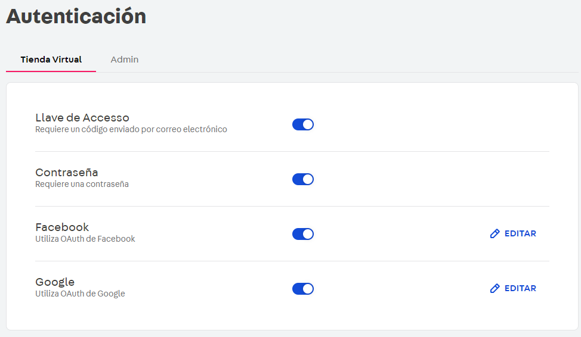
Task: Switch to the Admin tab
Action: coord(125,60)
